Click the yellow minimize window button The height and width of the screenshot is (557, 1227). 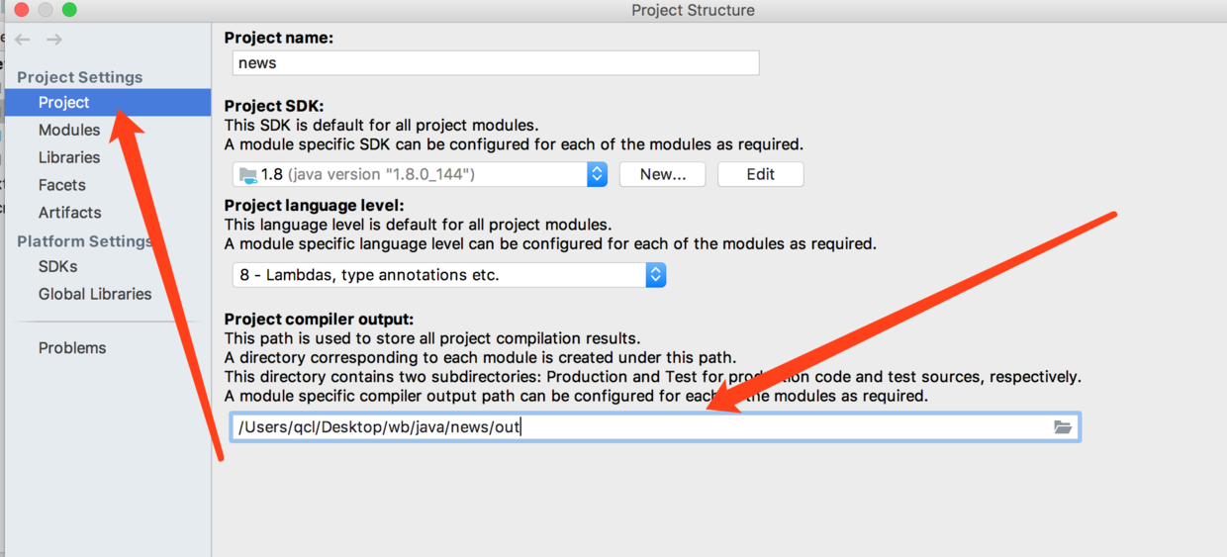45,10
